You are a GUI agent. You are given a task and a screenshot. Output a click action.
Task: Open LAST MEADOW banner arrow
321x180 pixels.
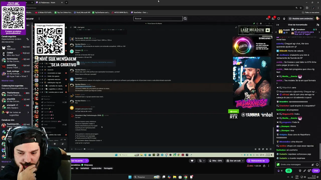coord(268,30)
